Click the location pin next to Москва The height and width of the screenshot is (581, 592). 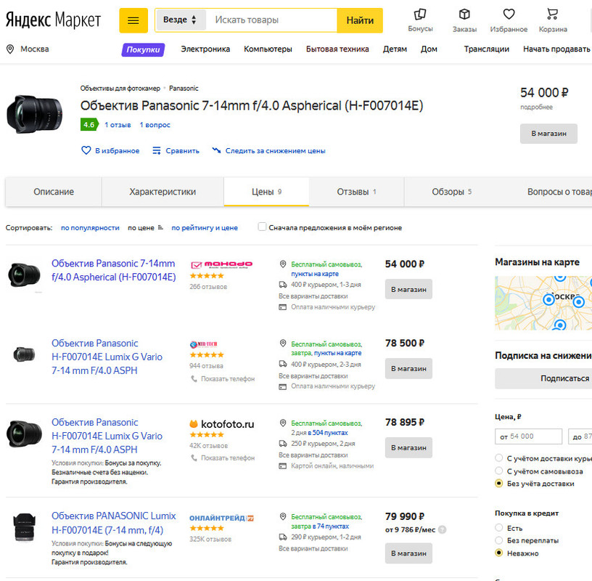pos(10,49)
